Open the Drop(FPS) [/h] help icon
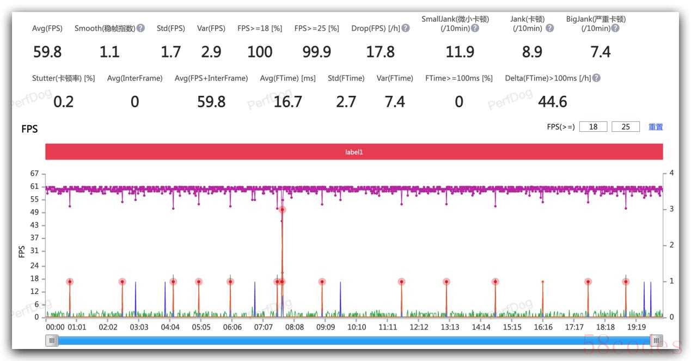The width and height of the screenshot is (691, 361). pyautogui.click(x=406, y=28)
